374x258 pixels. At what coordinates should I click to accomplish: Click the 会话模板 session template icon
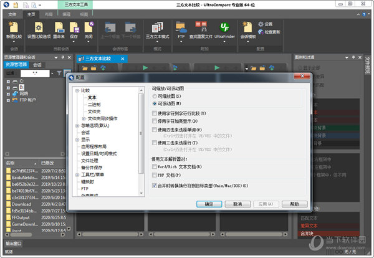point(247,27)
